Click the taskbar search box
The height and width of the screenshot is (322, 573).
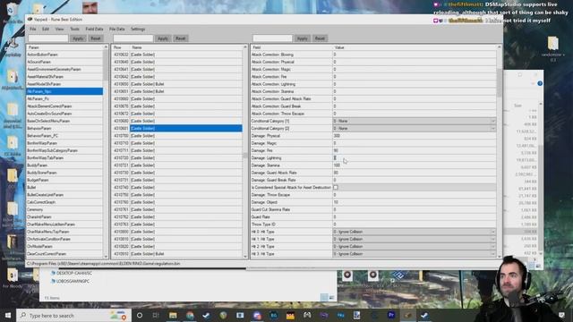coord(73,316)
